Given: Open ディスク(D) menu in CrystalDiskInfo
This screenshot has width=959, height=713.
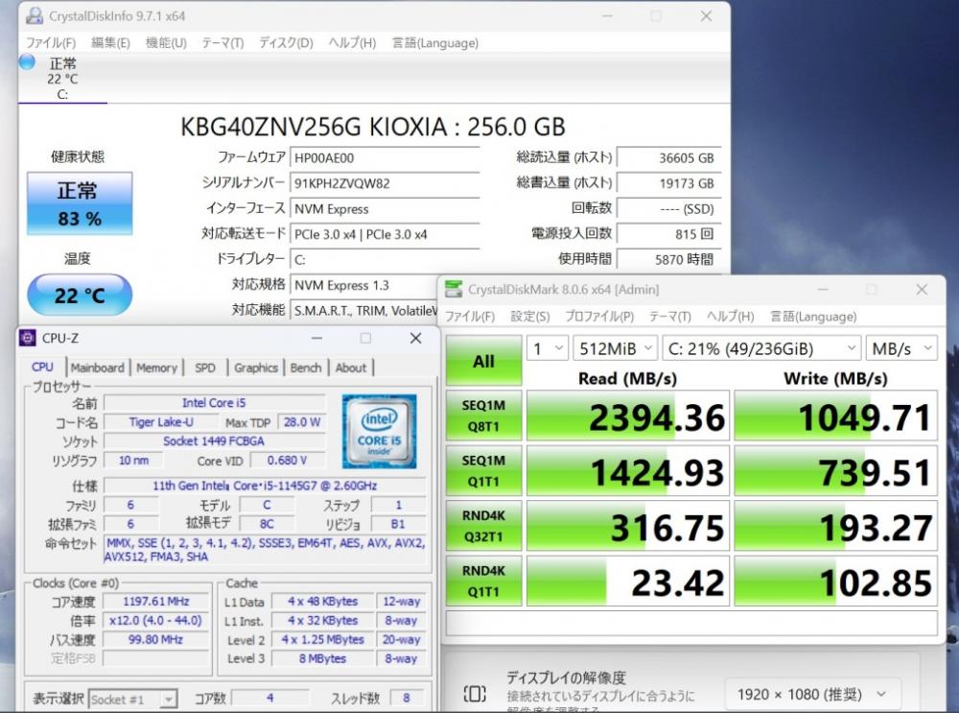Looking at the screenshot, I should (286, 43).
